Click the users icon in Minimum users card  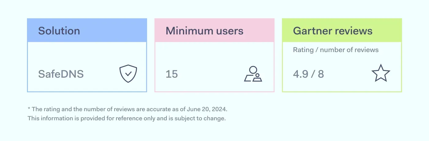pyautogui.click(x=253, y=74)
